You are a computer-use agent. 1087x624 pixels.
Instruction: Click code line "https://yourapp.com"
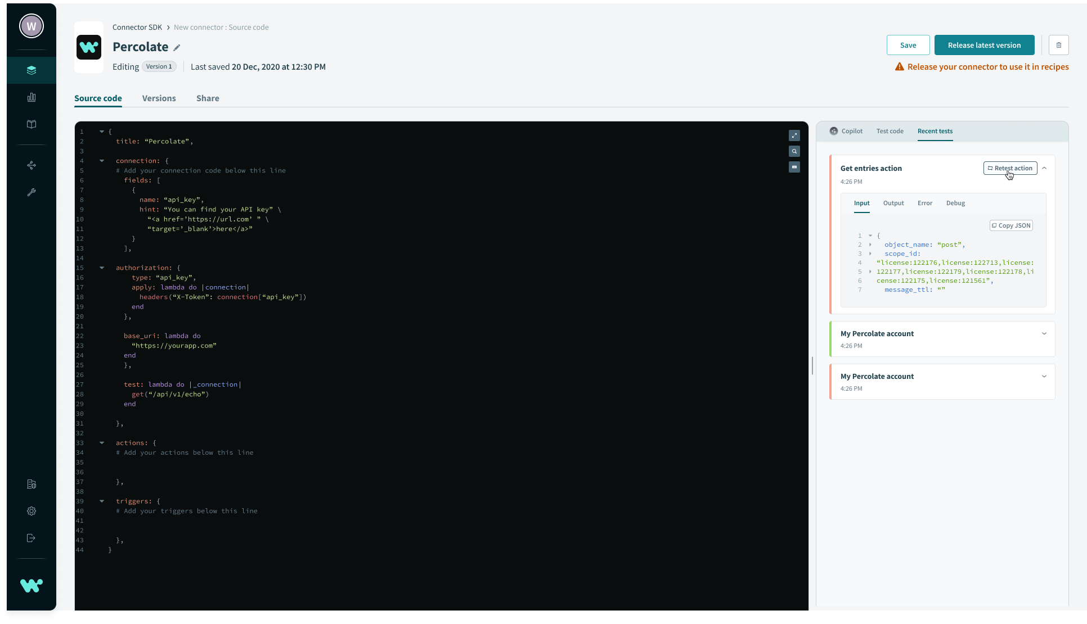[174, 346]
